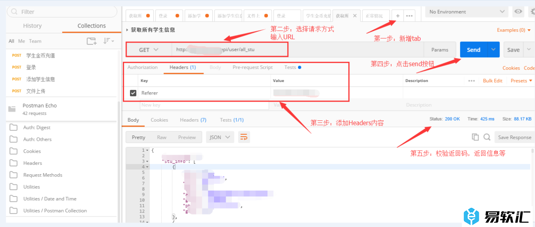Viewport: 535px width, 227px height.
Task: Open the POST 登录 request
Action: pos(62,67)
